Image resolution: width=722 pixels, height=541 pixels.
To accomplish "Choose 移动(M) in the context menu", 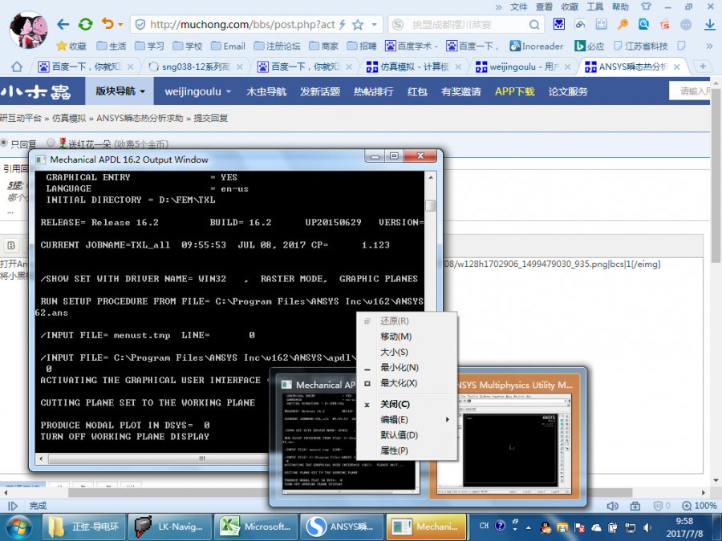I will point(407,337).
